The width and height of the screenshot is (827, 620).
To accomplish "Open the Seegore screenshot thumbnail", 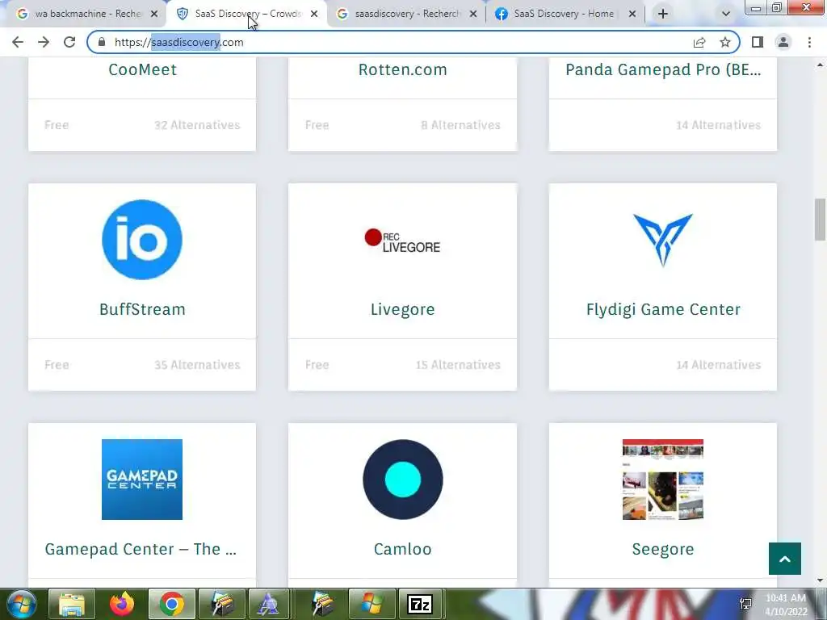I will point(663,480).
